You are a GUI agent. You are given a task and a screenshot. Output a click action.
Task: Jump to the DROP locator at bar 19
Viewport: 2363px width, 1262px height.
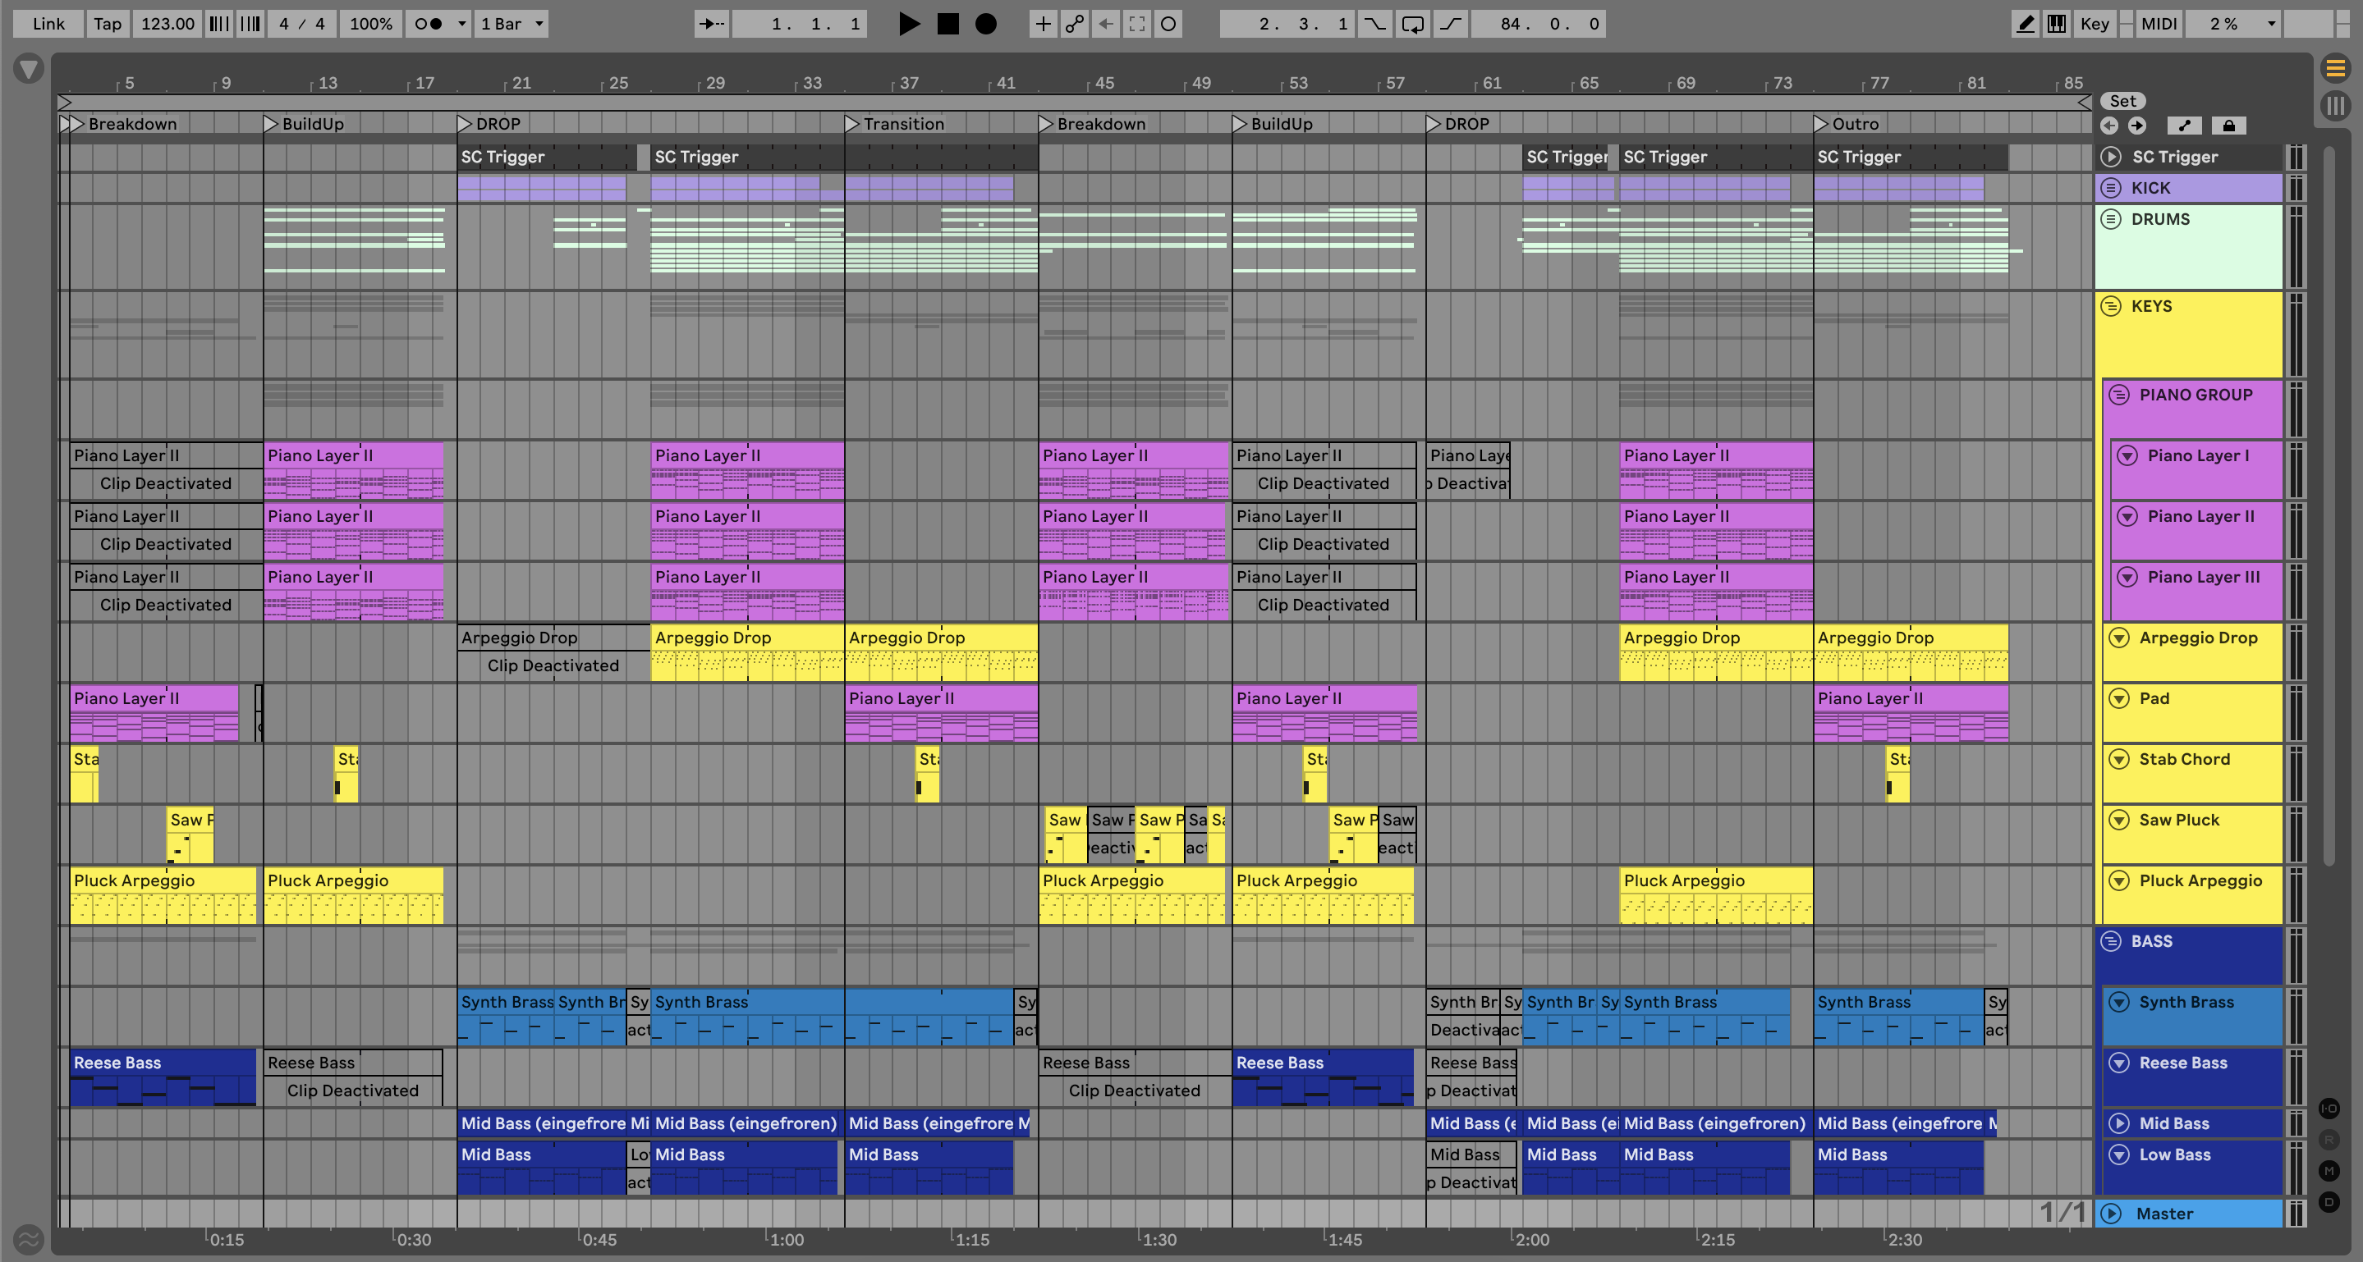(464, 124)
